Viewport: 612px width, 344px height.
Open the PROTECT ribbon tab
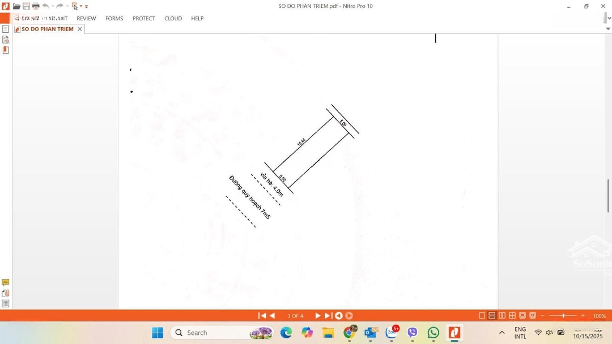(143, 19)
